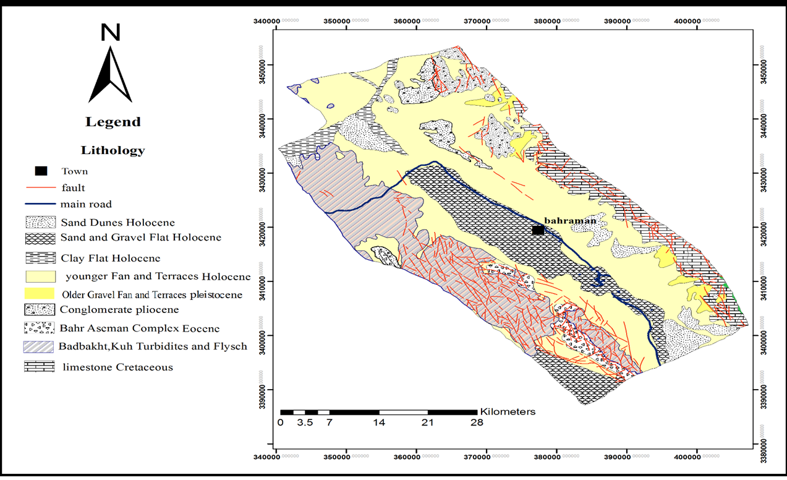Click the Legend heading text
787x480 pixels.
(113, 122)
